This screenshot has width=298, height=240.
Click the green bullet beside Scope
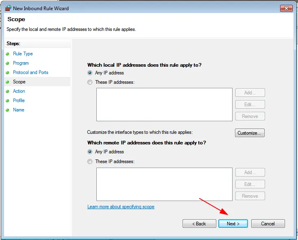coord(7,82)
